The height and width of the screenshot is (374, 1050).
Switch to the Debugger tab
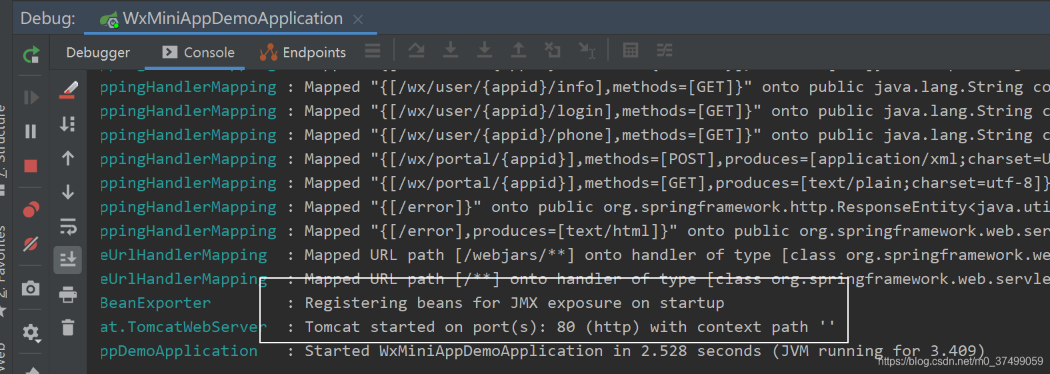click(98, 53)
